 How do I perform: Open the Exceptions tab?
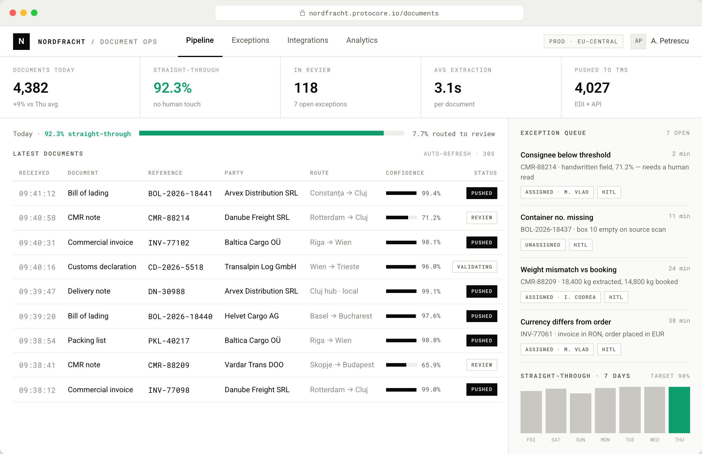(x=250, y=40)
